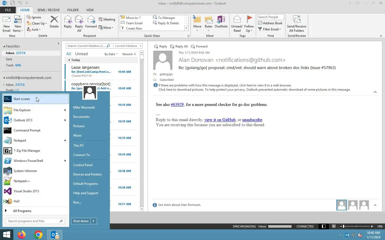Adjust the zoom slider handle
Image resolution: width=385 pixels, height=240 pixels.
344,226
